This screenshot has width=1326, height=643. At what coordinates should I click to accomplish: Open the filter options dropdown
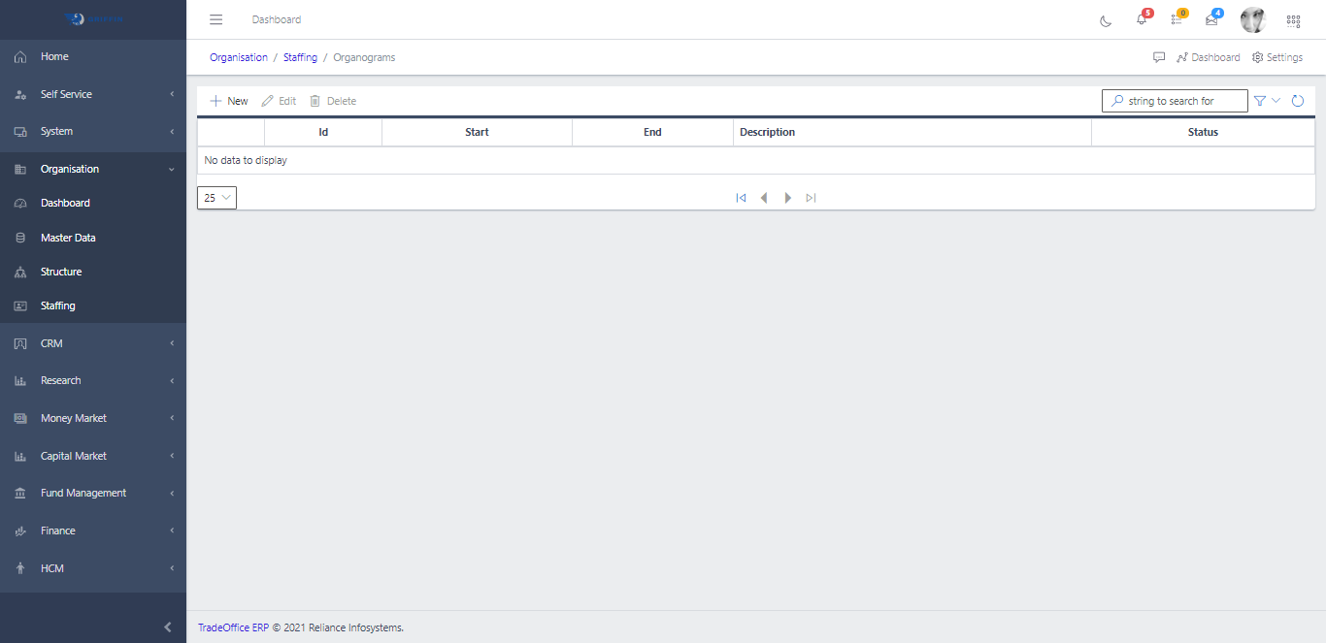(x=1268, y=101)
